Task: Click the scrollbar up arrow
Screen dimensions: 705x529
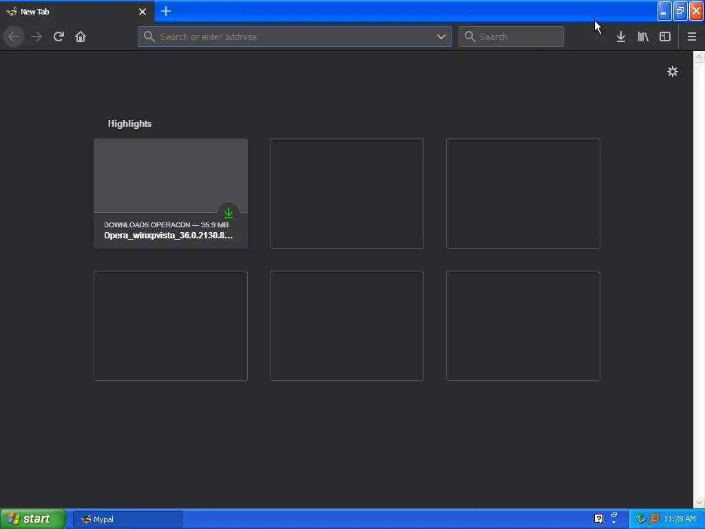Action: pos(699,56)
